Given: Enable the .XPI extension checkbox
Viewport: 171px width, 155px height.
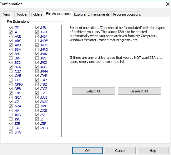Looking at the screenshot, I should click(37, 106).
